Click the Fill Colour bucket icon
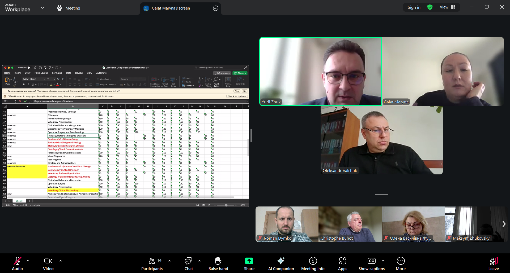Screen dimensions: 510x273 click(x=51, y=85)
